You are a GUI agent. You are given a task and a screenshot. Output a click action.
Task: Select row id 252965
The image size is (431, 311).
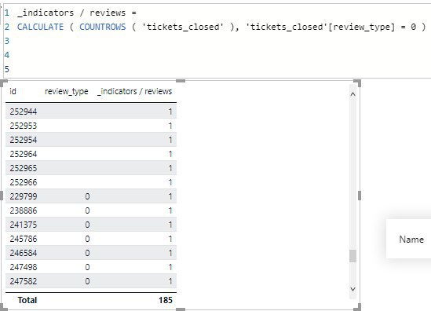91,168
